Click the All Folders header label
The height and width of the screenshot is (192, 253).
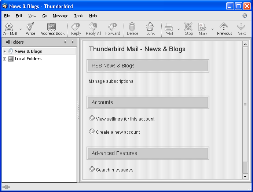tap(15, 42)
